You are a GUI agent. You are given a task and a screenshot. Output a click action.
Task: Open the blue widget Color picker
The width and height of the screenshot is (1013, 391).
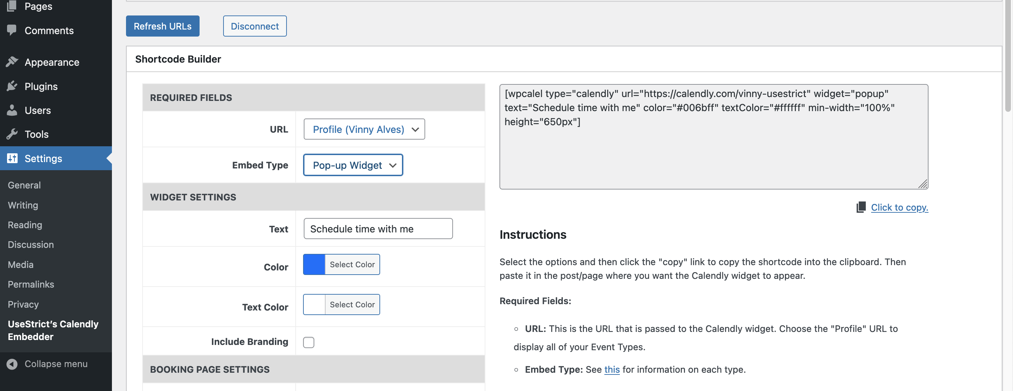coord(313,264)
